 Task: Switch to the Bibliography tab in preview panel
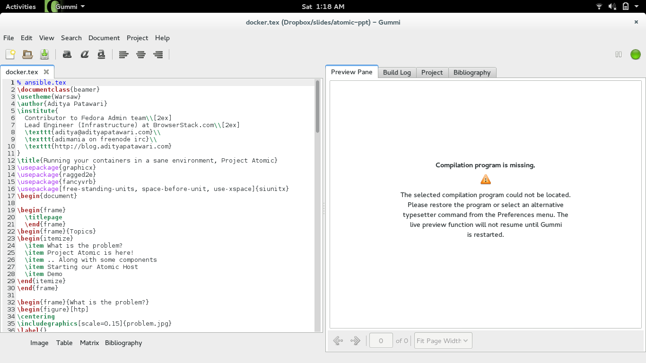tap(472, 72)
